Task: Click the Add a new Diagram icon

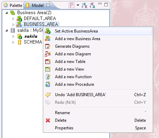Action: pyautogui.click(x=48, y=54)
